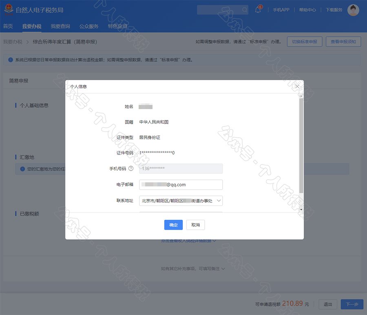Open the 我要办税 tab
Image resolution: width=367 pixels, height=315 pixels.
click(32, 26)
